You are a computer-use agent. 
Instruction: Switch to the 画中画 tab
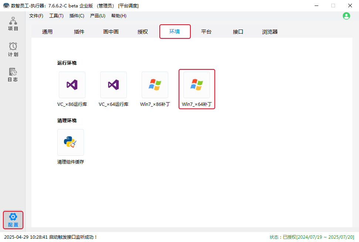(x=111, y=32)
